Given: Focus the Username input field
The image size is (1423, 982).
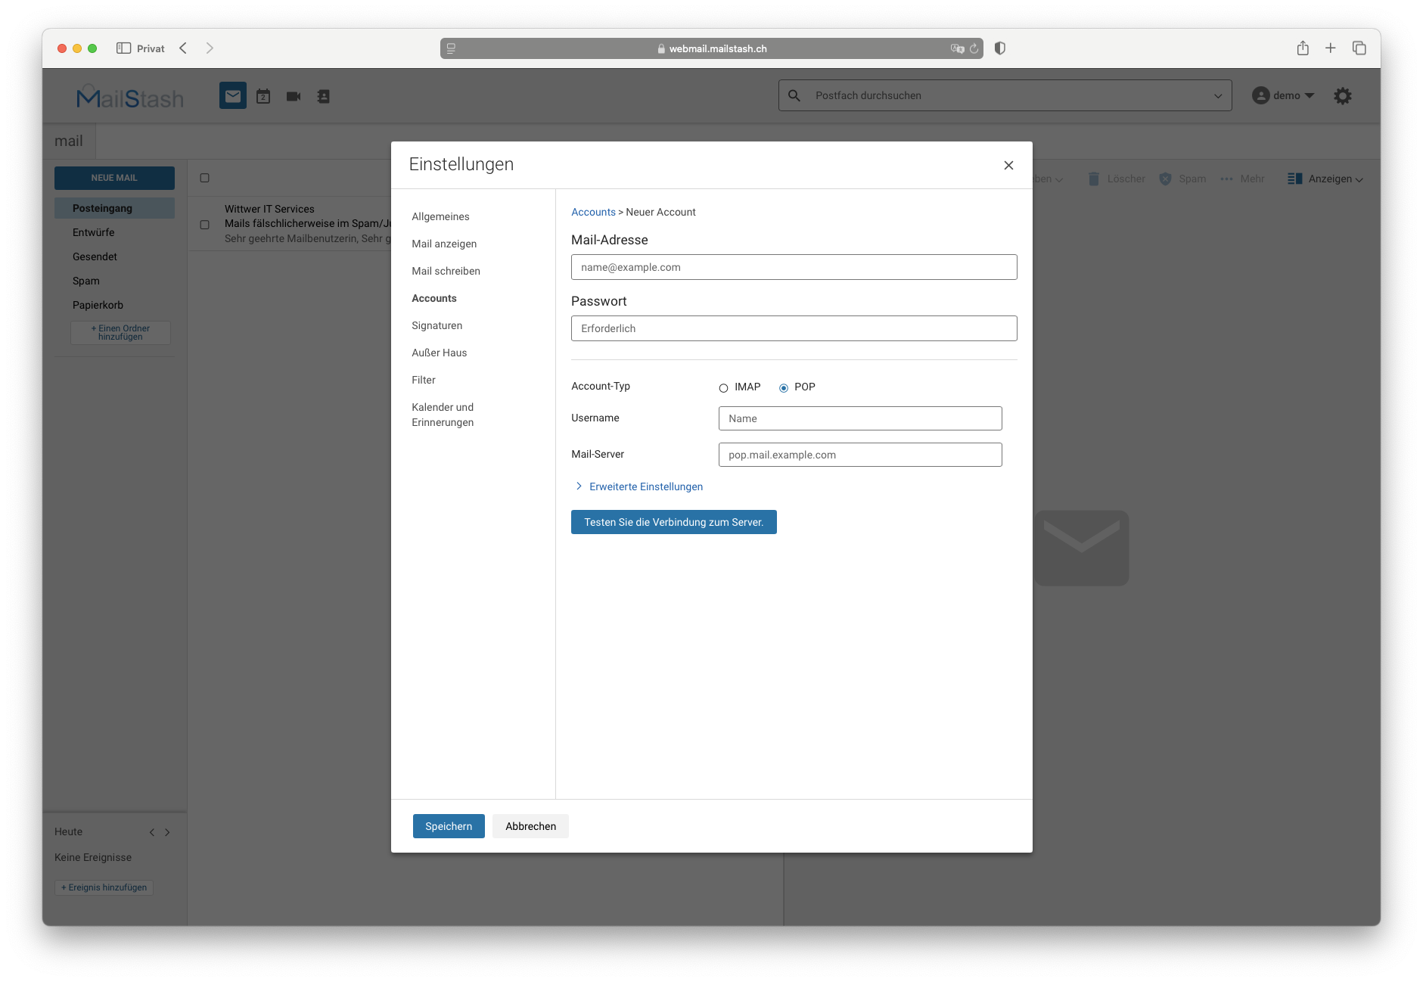Looking at the screenshot, I should [860, 418].
